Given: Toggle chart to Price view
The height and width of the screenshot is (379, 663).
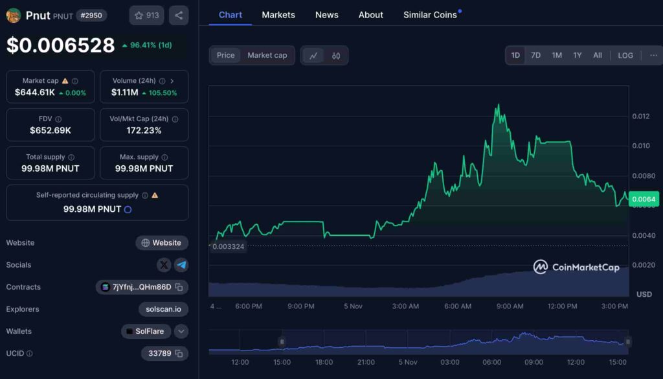Looking at the screenshot, I should click(x=226, y=56).
